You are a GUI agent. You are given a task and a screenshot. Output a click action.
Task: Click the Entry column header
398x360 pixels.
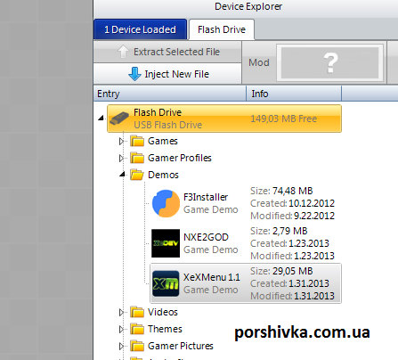[x=170, y=94]
